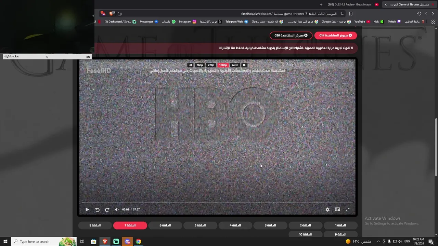Open the Dashboard / Stre... bookmark
Viewport: 438px width, 246px height.
pos(120,22)
